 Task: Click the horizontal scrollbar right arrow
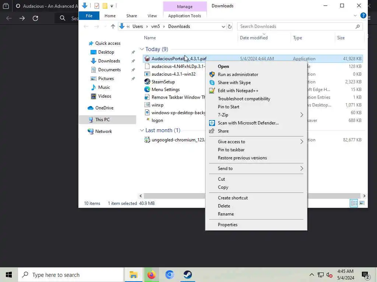(364, 196)
